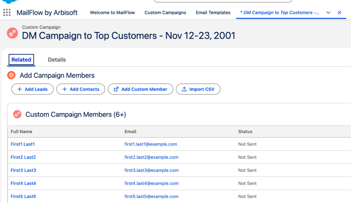Image resolution: width=351 pixels, height=203 pixels.
Task: Select the DM Campaign to Top Customers tab
Action: (280, 12)
